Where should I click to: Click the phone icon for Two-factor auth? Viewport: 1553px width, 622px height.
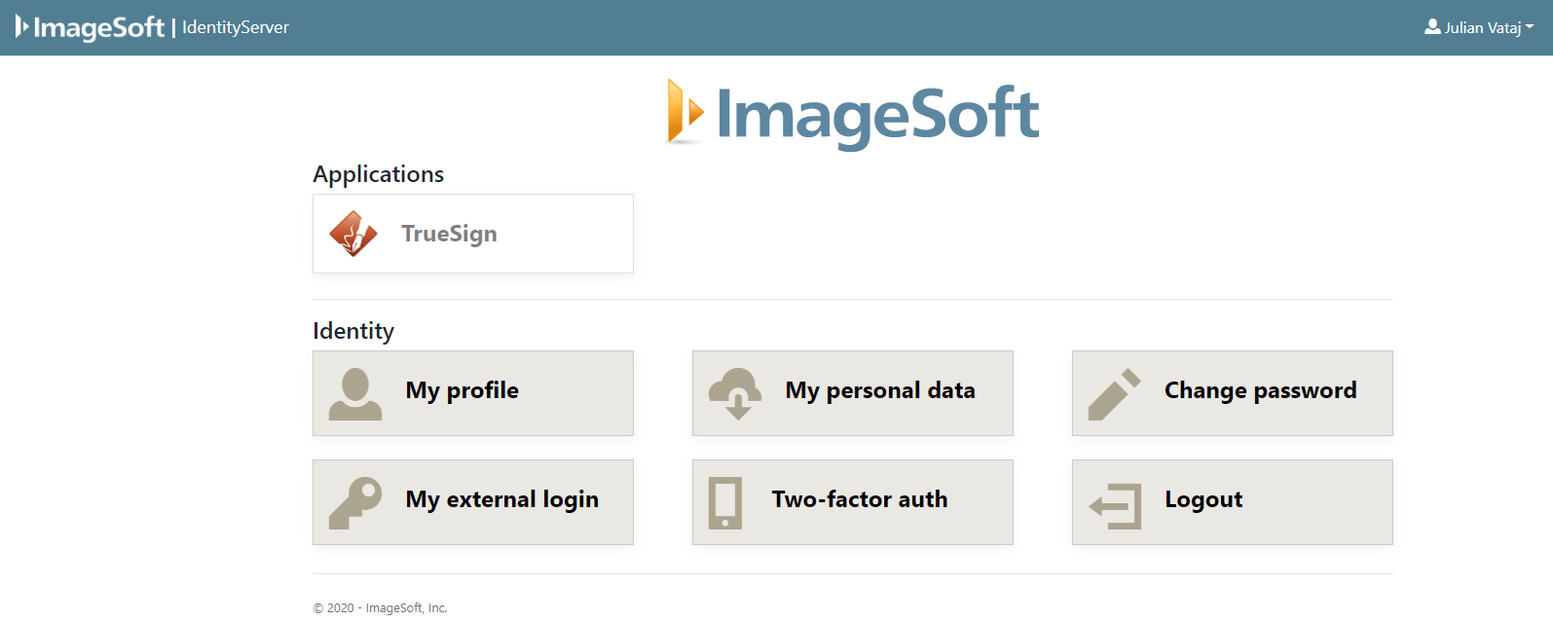pos(725,502)
